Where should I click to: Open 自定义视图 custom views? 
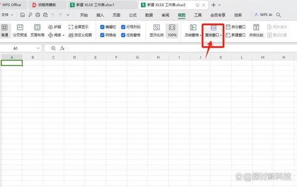80,35
